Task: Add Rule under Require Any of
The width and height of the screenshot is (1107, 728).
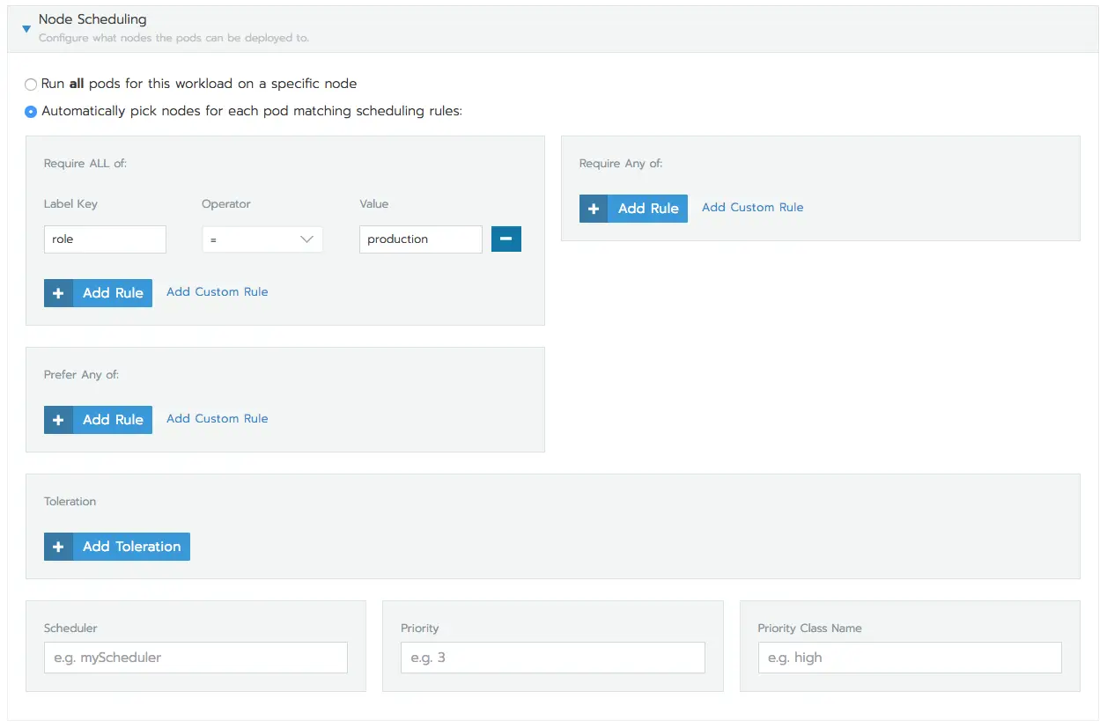Action: pyautogui.click(x=633, y=209)
